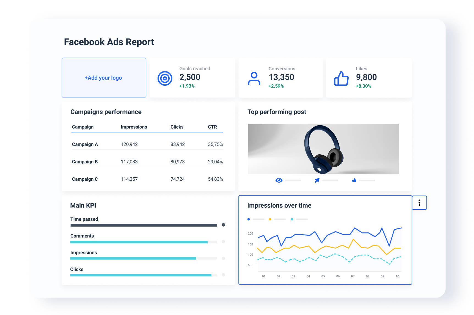The height and width of the screenshot is (315, 474).
Task: Toggle the yellow series legend dot
Action: tap(270, 219)
